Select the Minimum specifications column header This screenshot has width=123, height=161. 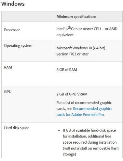[76, 17]
